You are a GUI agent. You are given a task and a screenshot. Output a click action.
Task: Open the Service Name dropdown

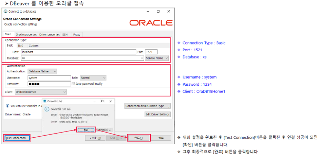(157, 58)
